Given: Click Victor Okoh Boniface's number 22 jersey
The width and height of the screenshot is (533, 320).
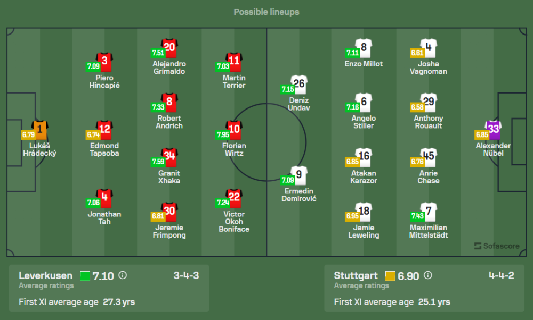Looking at the screenshot, I should 235,198.
